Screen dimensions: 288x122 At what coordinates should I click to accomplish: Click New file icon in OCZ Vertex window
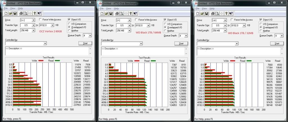6,13
